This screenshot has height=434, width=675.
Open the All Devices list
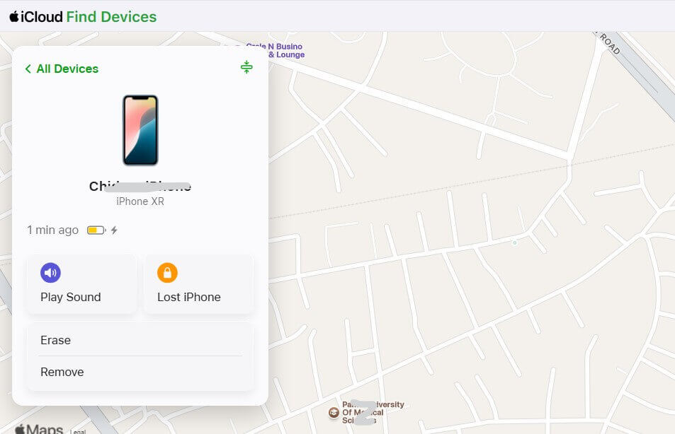pos(67,69)
